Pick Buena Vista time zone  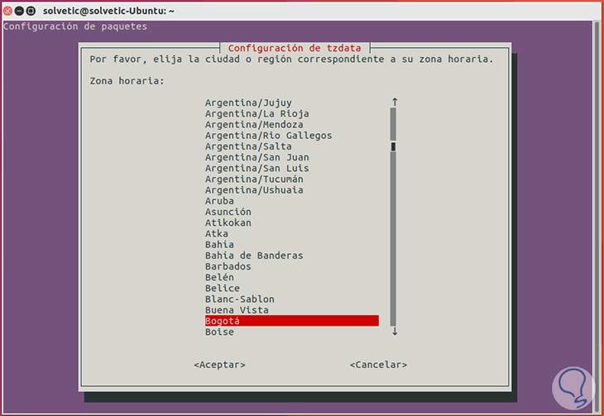click(237, 310)
